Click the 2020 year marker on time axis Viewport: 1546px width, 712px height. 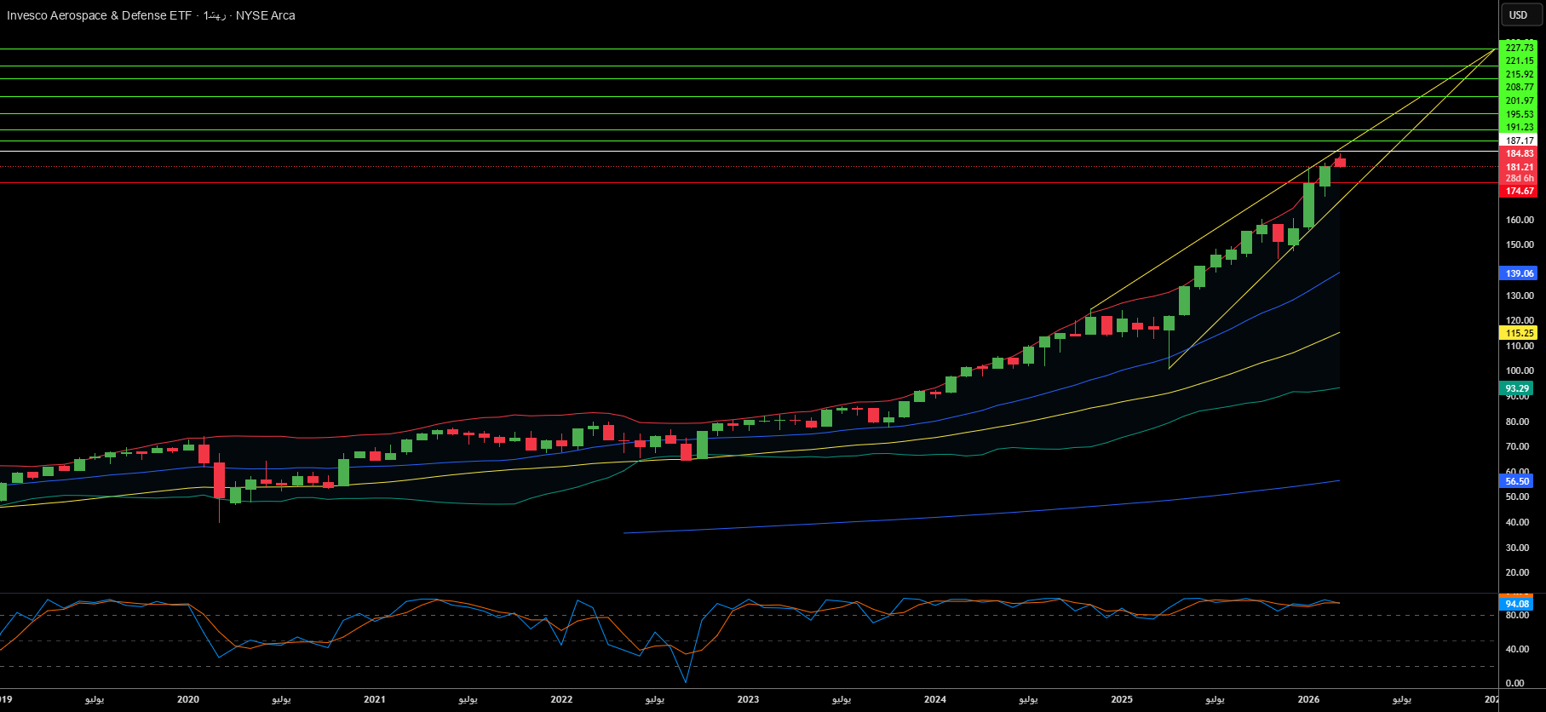coord(188,699)
